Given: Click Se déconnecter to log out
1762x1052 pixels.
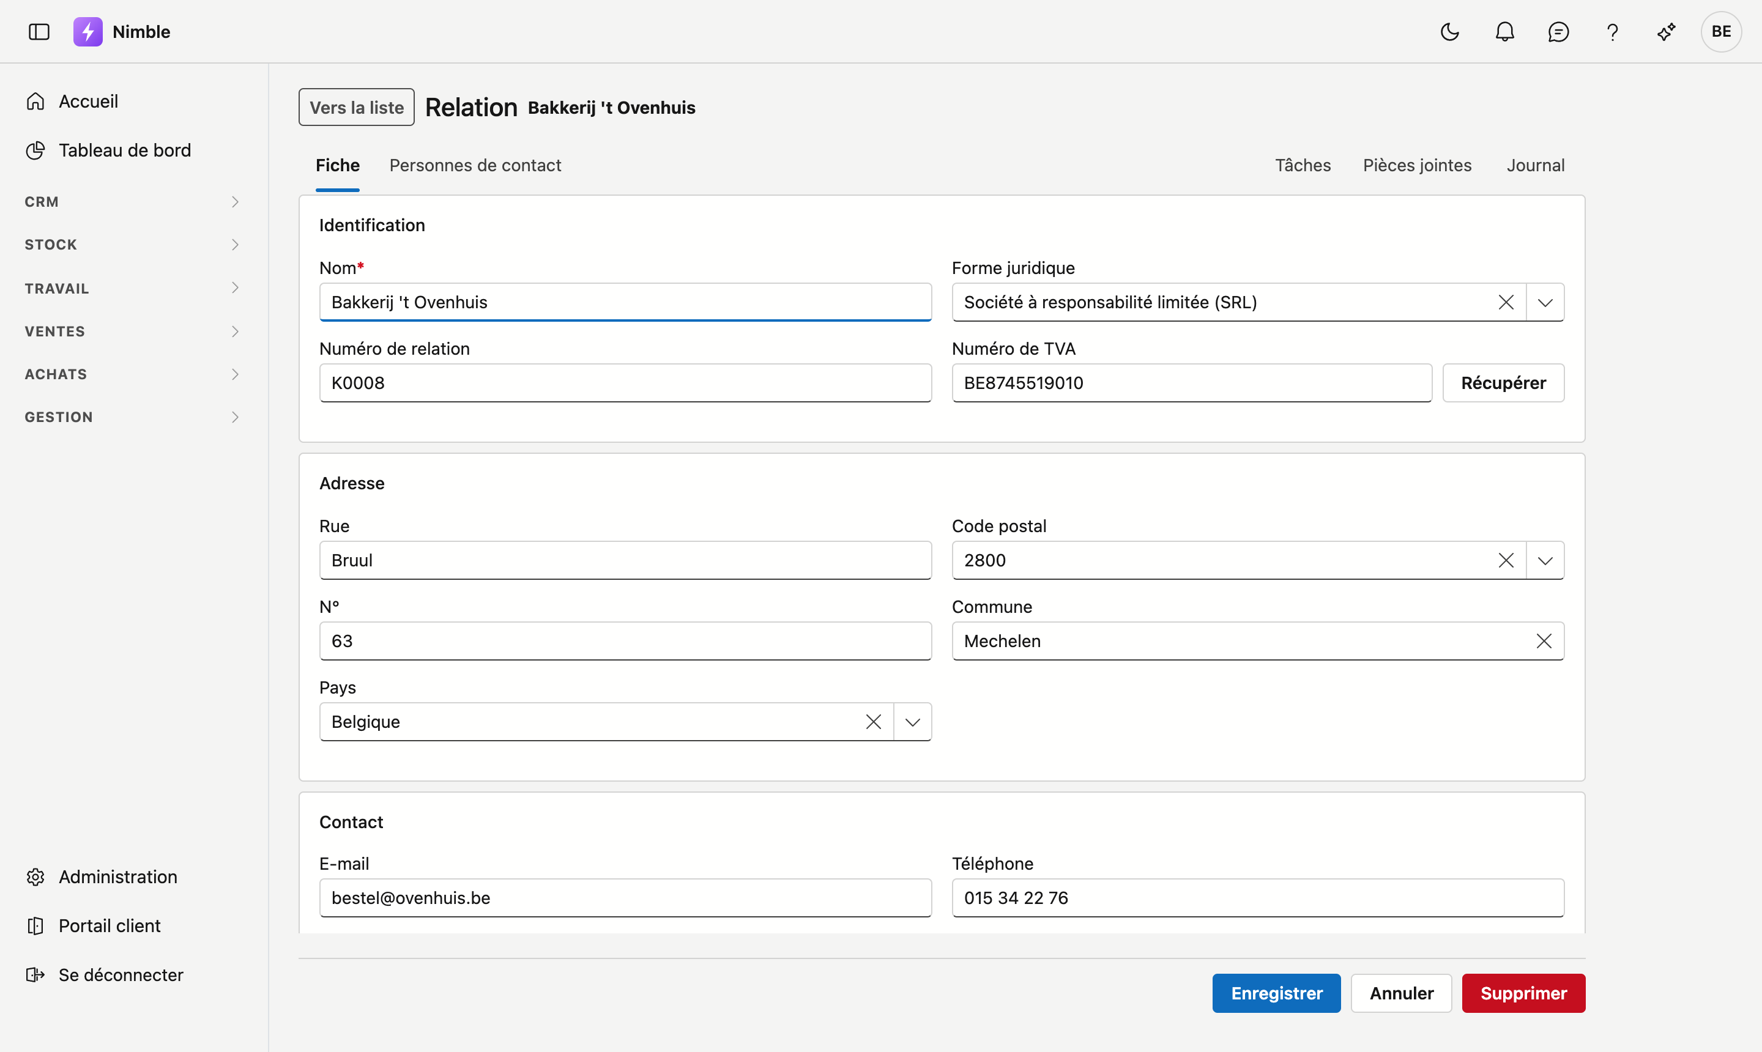Looking at the screenshot, I should pos(104,975).
